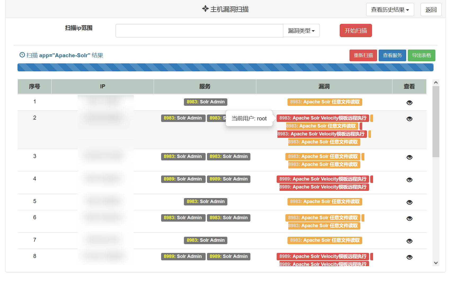Image resolution: width=451 pixels, height=281 pixels.
Task: Click the clock icon before scan result heading
Action: tap(22, 55)
